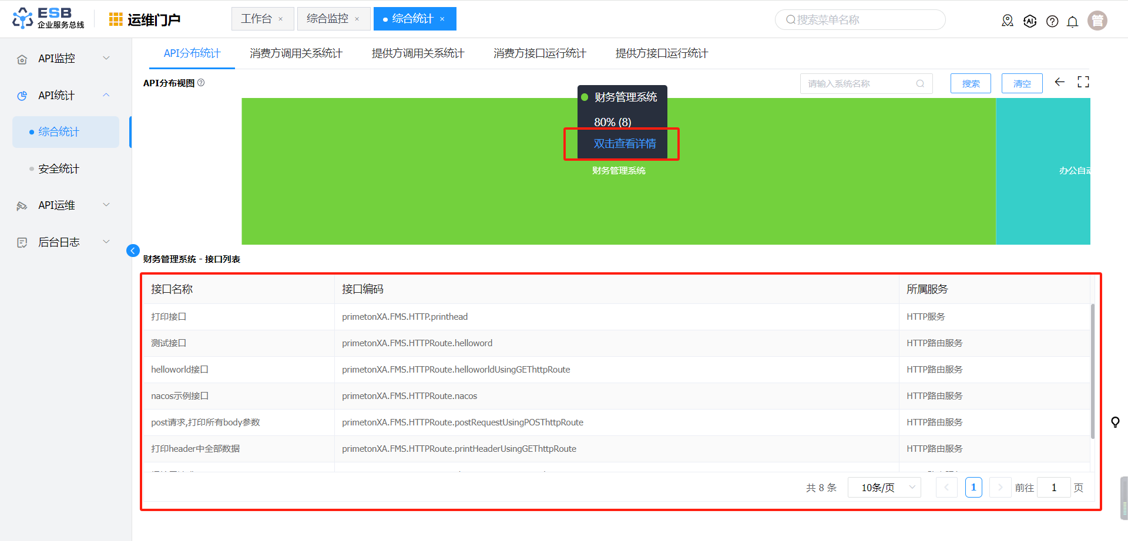Click the AI assistant icon in header
Viewport: 1128px width, 541px height.
coord(1030,21)
